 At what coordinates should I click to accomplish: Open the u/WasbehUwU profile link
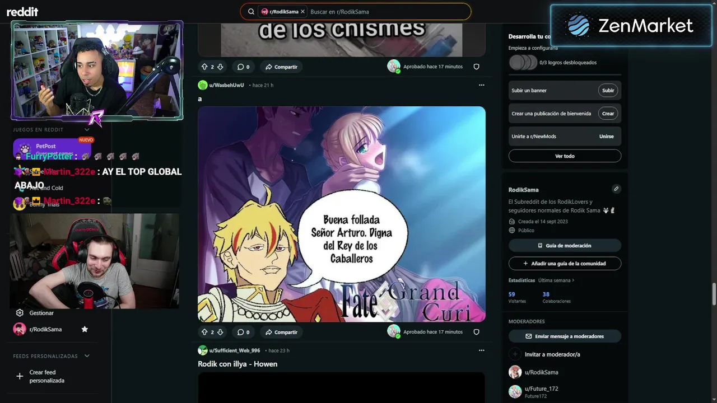226,85
